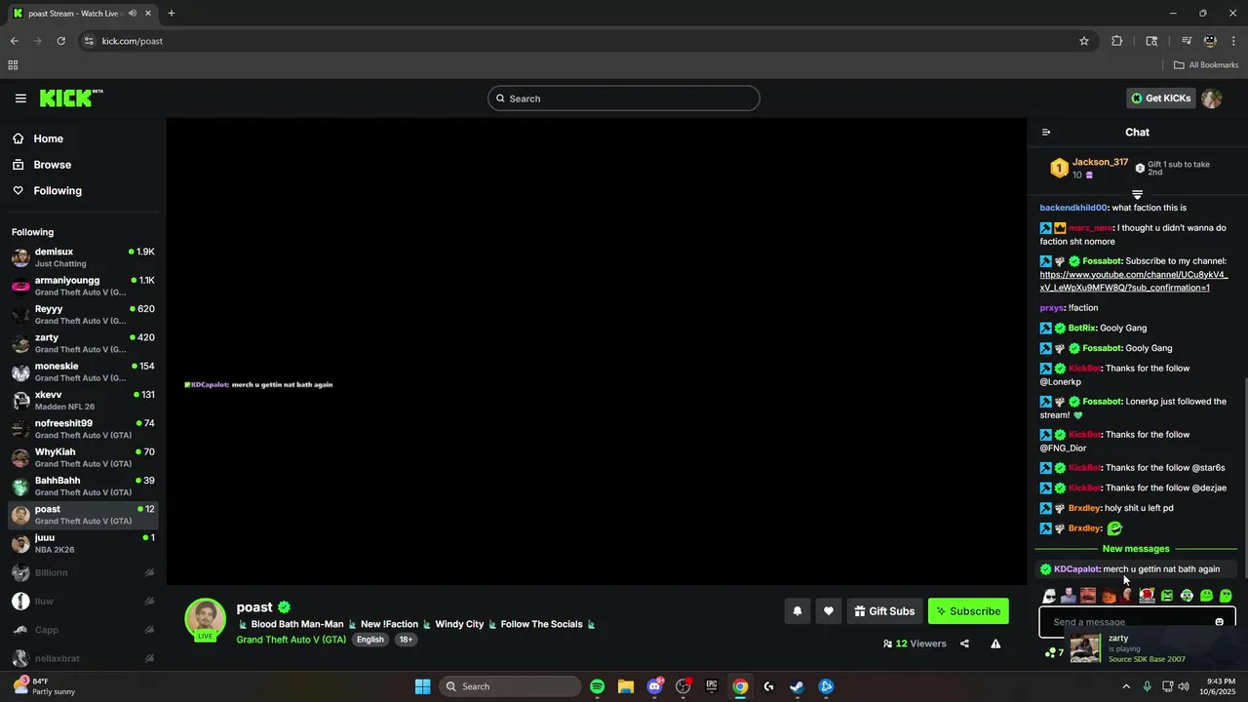Open the user profile avatar menu

1212,98
